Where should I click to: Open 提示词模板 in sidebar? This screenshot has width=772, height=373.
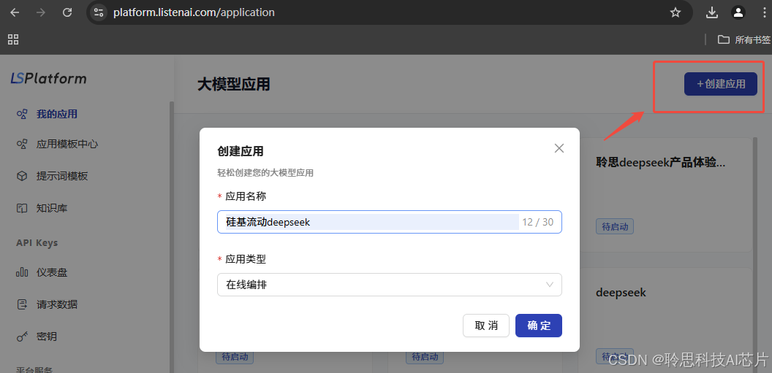62,177
